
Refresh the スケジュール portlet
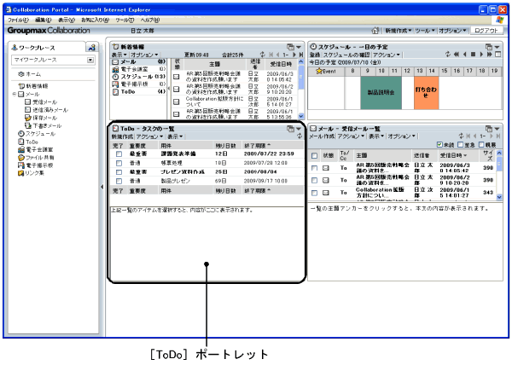[448, 55]
